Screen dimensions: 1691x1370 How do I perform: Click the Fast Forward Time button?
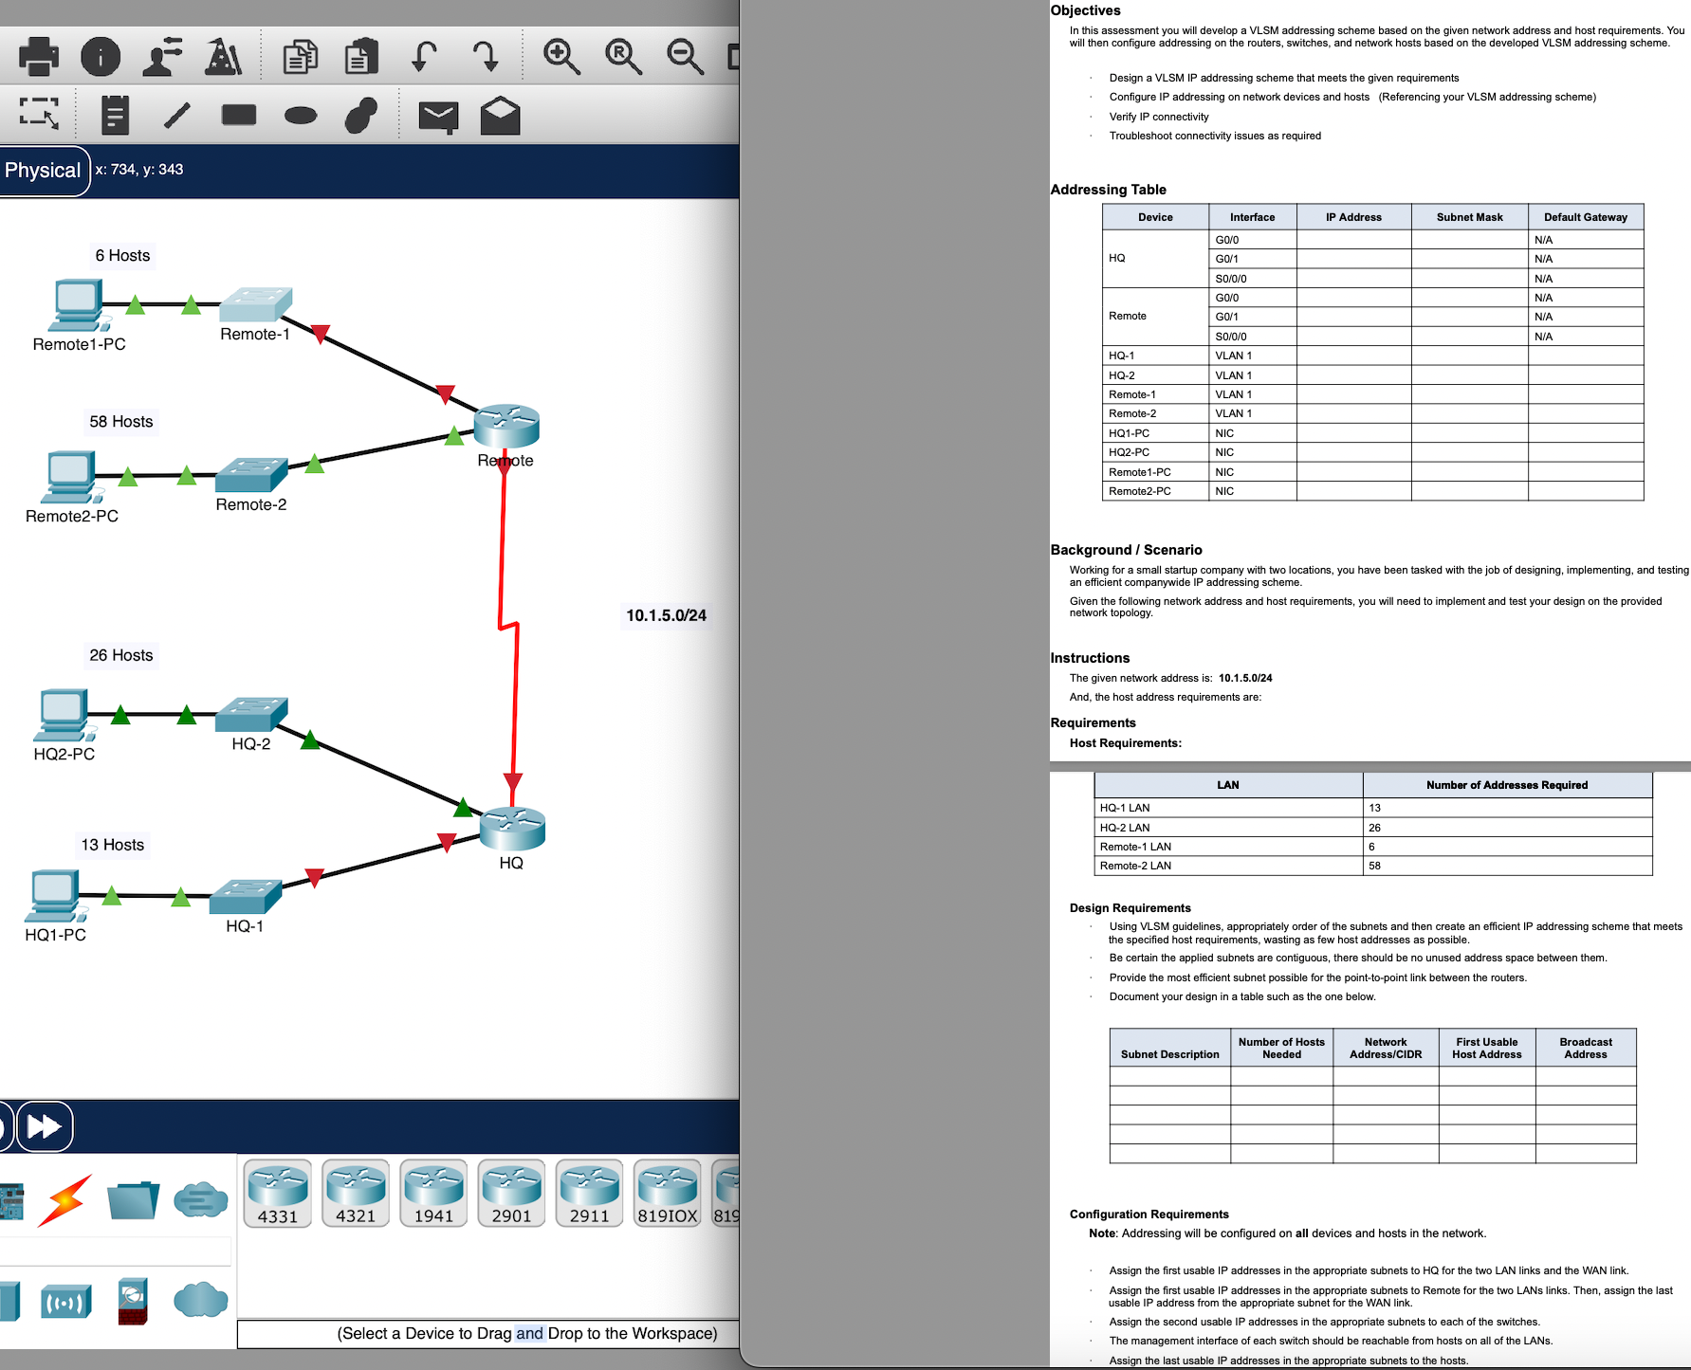(x=44, y=1125)
